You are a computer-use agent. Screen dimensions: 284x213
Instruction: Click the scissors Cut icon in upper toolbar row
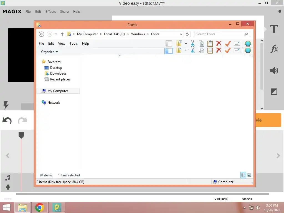point(192,44)
